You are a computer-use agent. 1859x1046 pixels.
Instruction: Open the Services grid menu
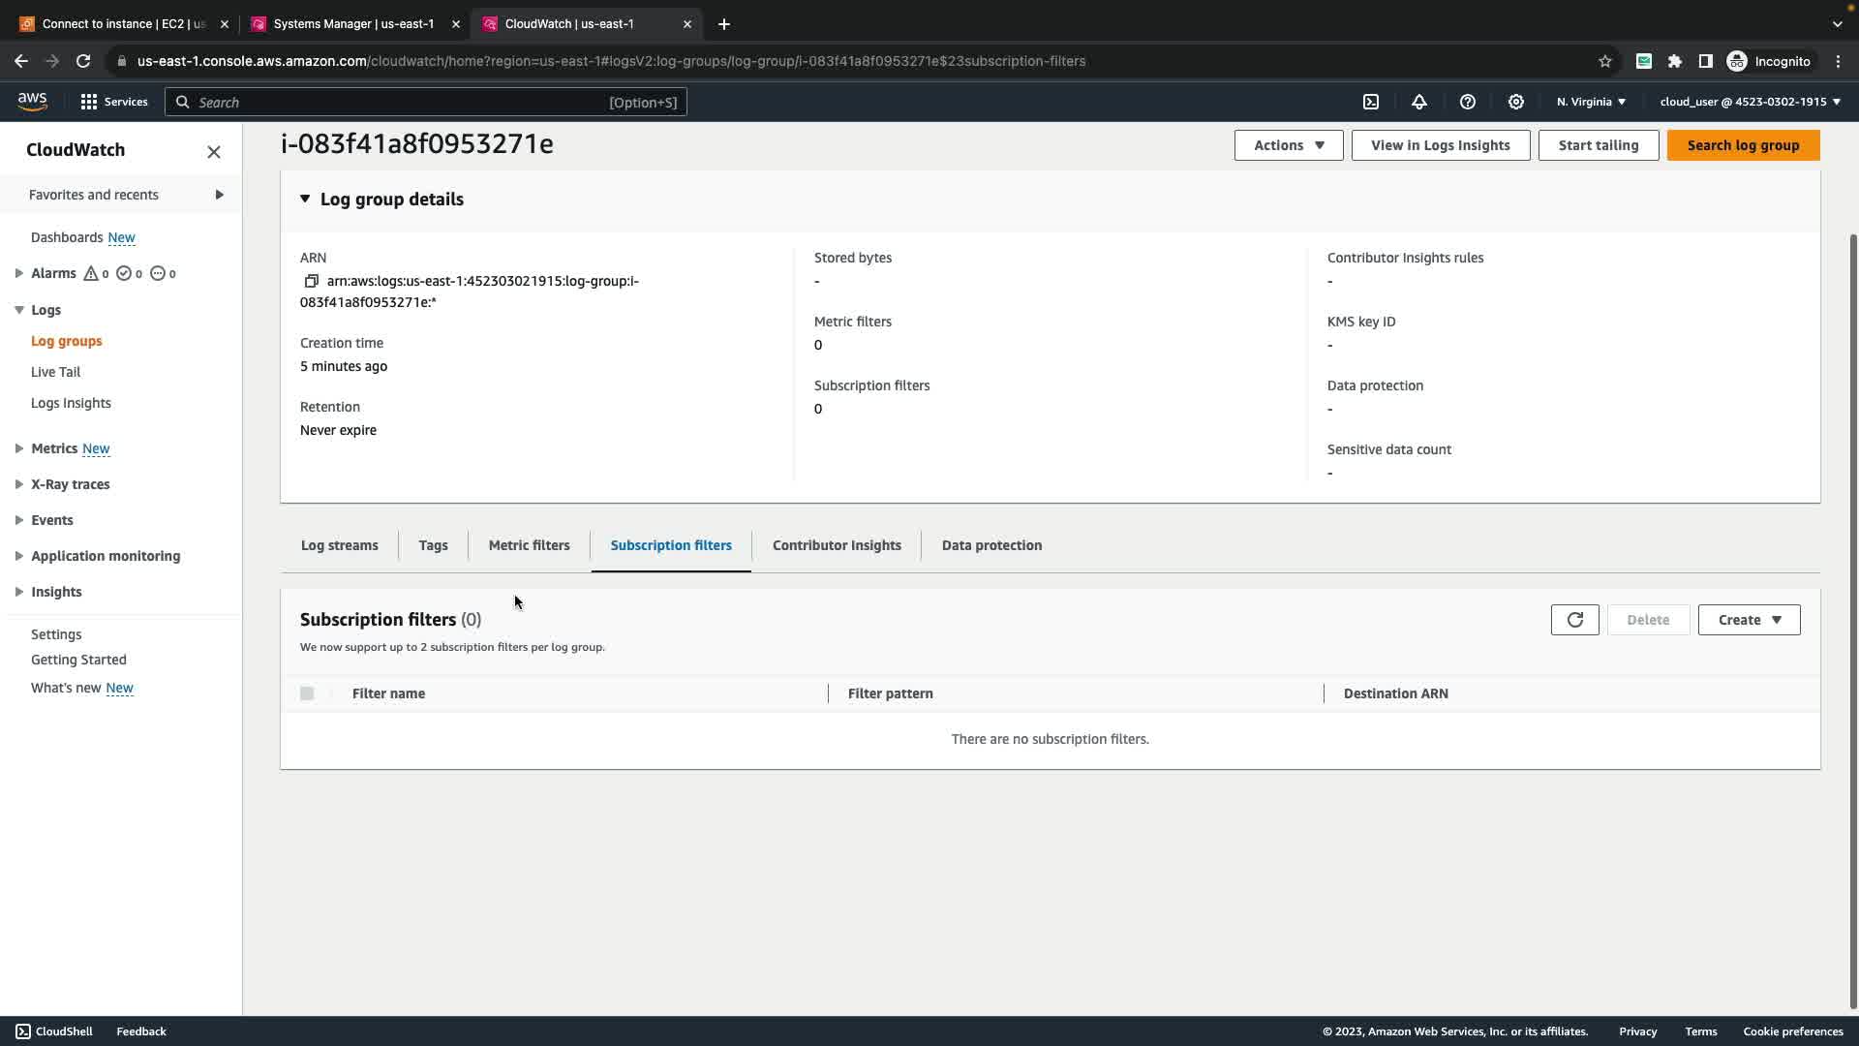click(x=114, y=102)
